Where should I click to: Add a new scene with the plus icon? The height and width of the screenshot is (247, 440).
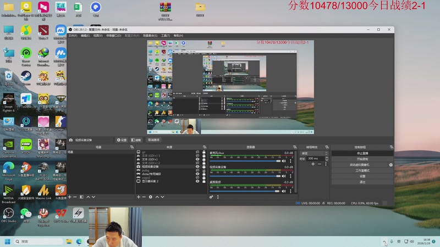(70, 197)
